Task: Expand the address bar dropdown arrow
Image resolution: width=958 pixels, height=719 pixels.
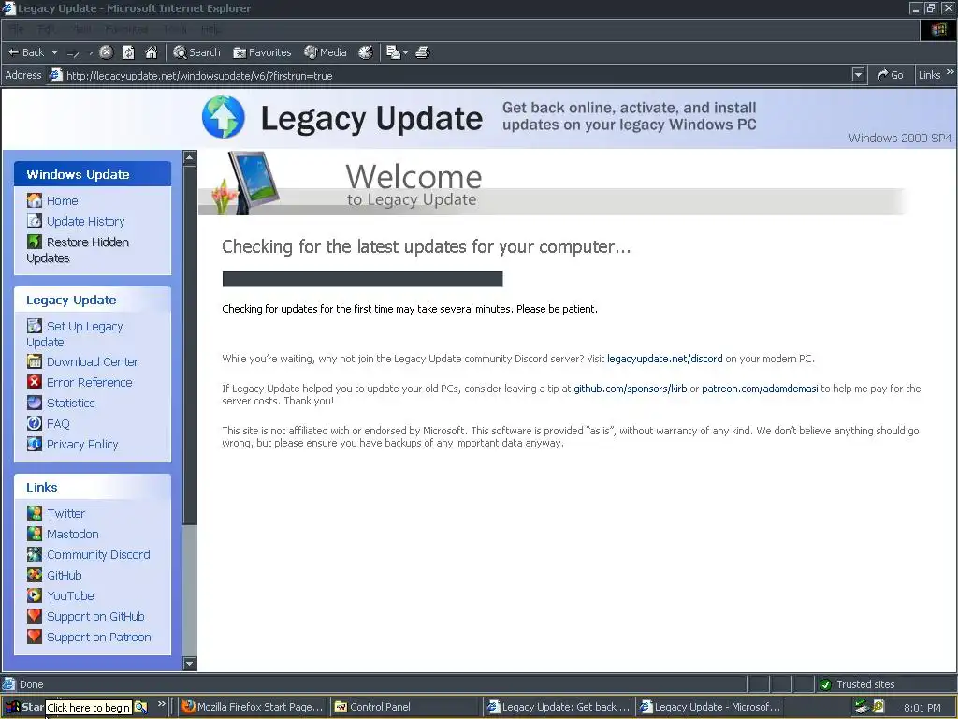Action: [859, 75]
